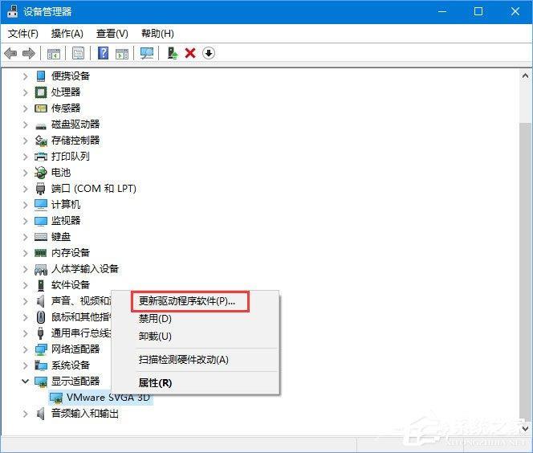Choose 禁用(D) in context menu
This screenshot has width=533, height=453.
tap(195, 319)
